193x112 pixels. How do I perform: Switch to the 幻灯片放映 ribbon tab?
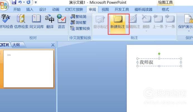(x=74, y=9)
